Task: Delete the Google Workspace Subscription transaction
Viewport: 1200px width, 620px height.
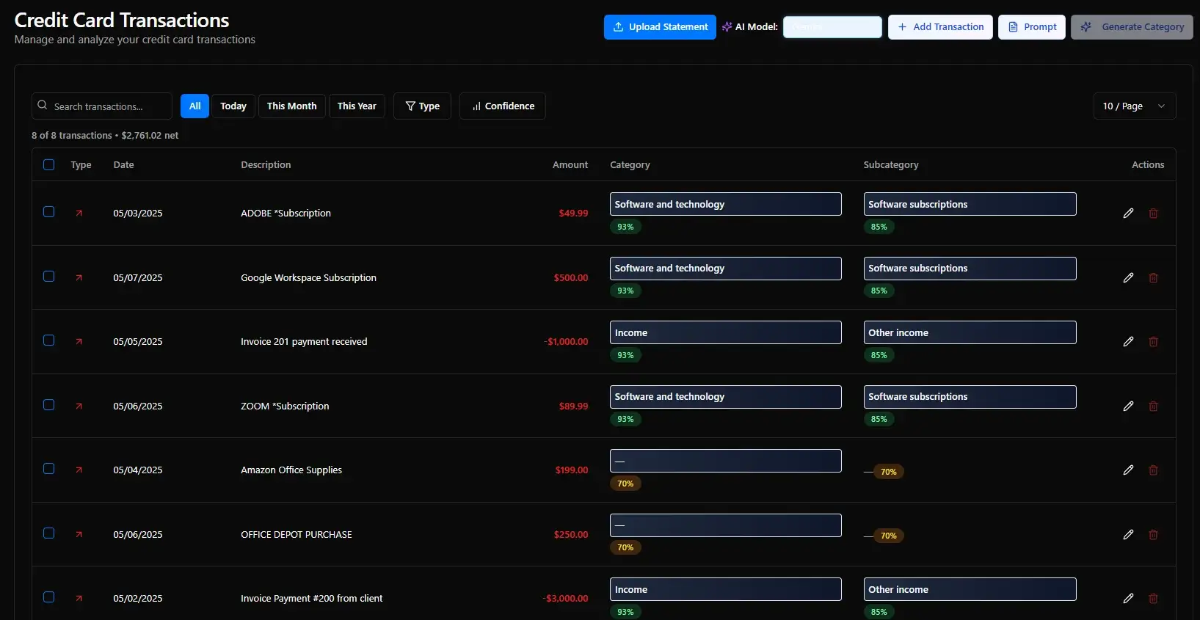Action: (1153, 278)
